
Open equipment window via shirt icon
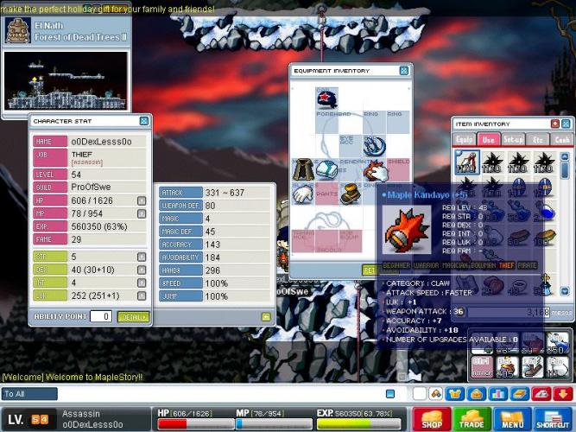[x=455, y=394]
